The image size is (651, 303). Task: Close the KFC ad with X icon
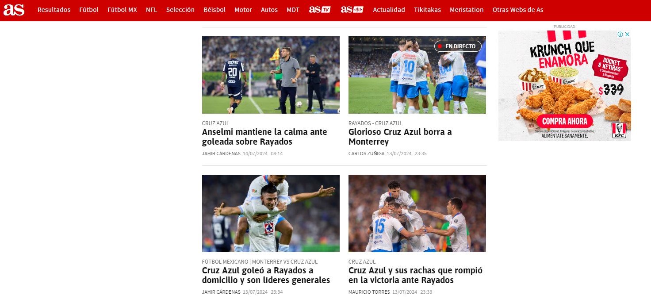click(627, 35)
